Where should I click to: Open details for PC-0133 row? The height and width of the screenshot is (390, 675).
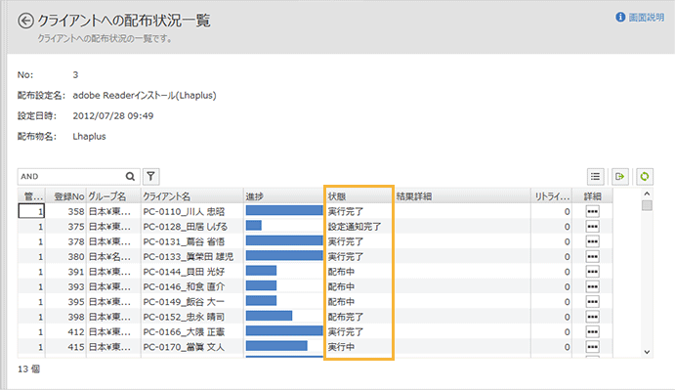click(592, 257)
